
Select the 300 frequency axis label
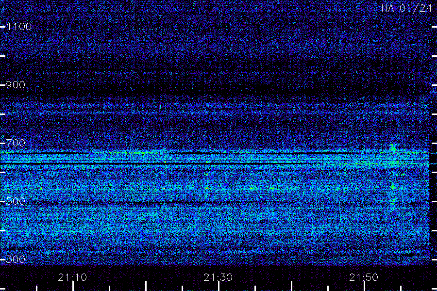click(x=16, y=259)
